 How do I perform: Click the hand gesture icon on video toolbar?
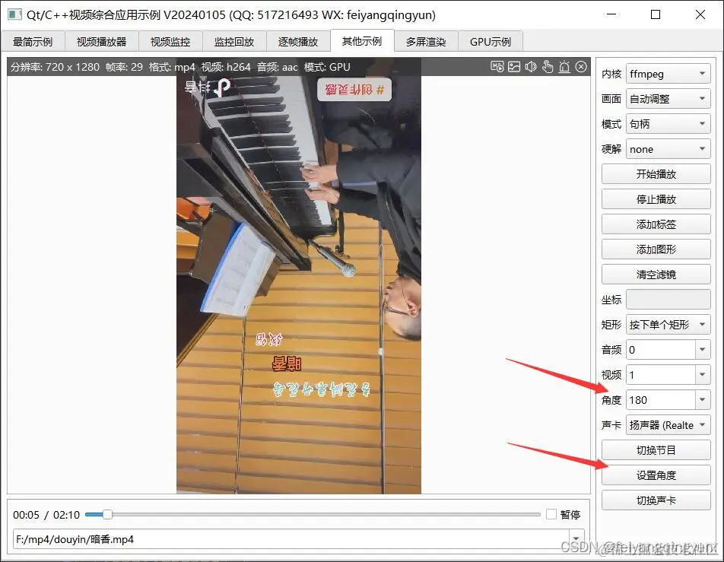pyautogui.click(x=548, y=67)
